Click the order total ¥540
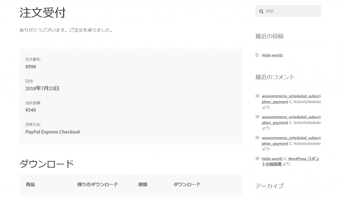The width and height of the screenshot is (345, 198). [31, 110]
